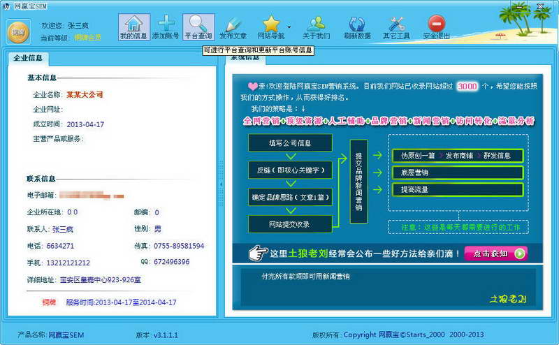Click version number v3.1.1.1
Viewport: 559px width, 345px height.
pyautogui.click(x=166, y=335)
